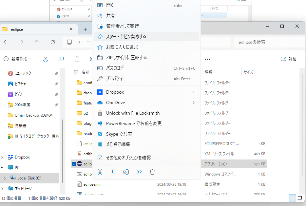This screenshot has height=206, width=306.
Task: Choose 管理者として実行
Action: point(146,26)
